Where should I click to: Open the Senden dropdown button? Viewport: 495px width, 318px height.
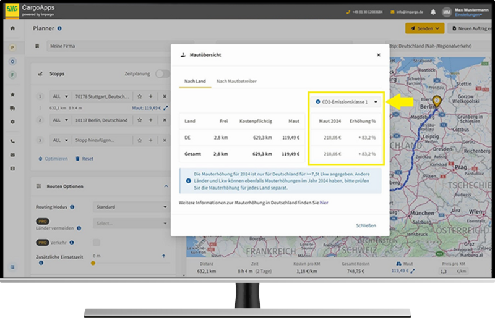coord(424,28)
